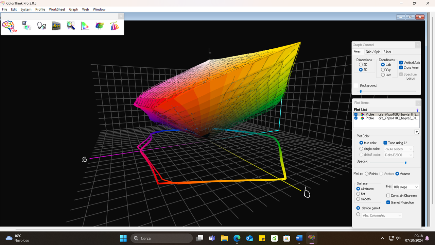Uncheck Gamut Projection
The height and width of the screenshot is (245, 435).
[x=388, y=202]
